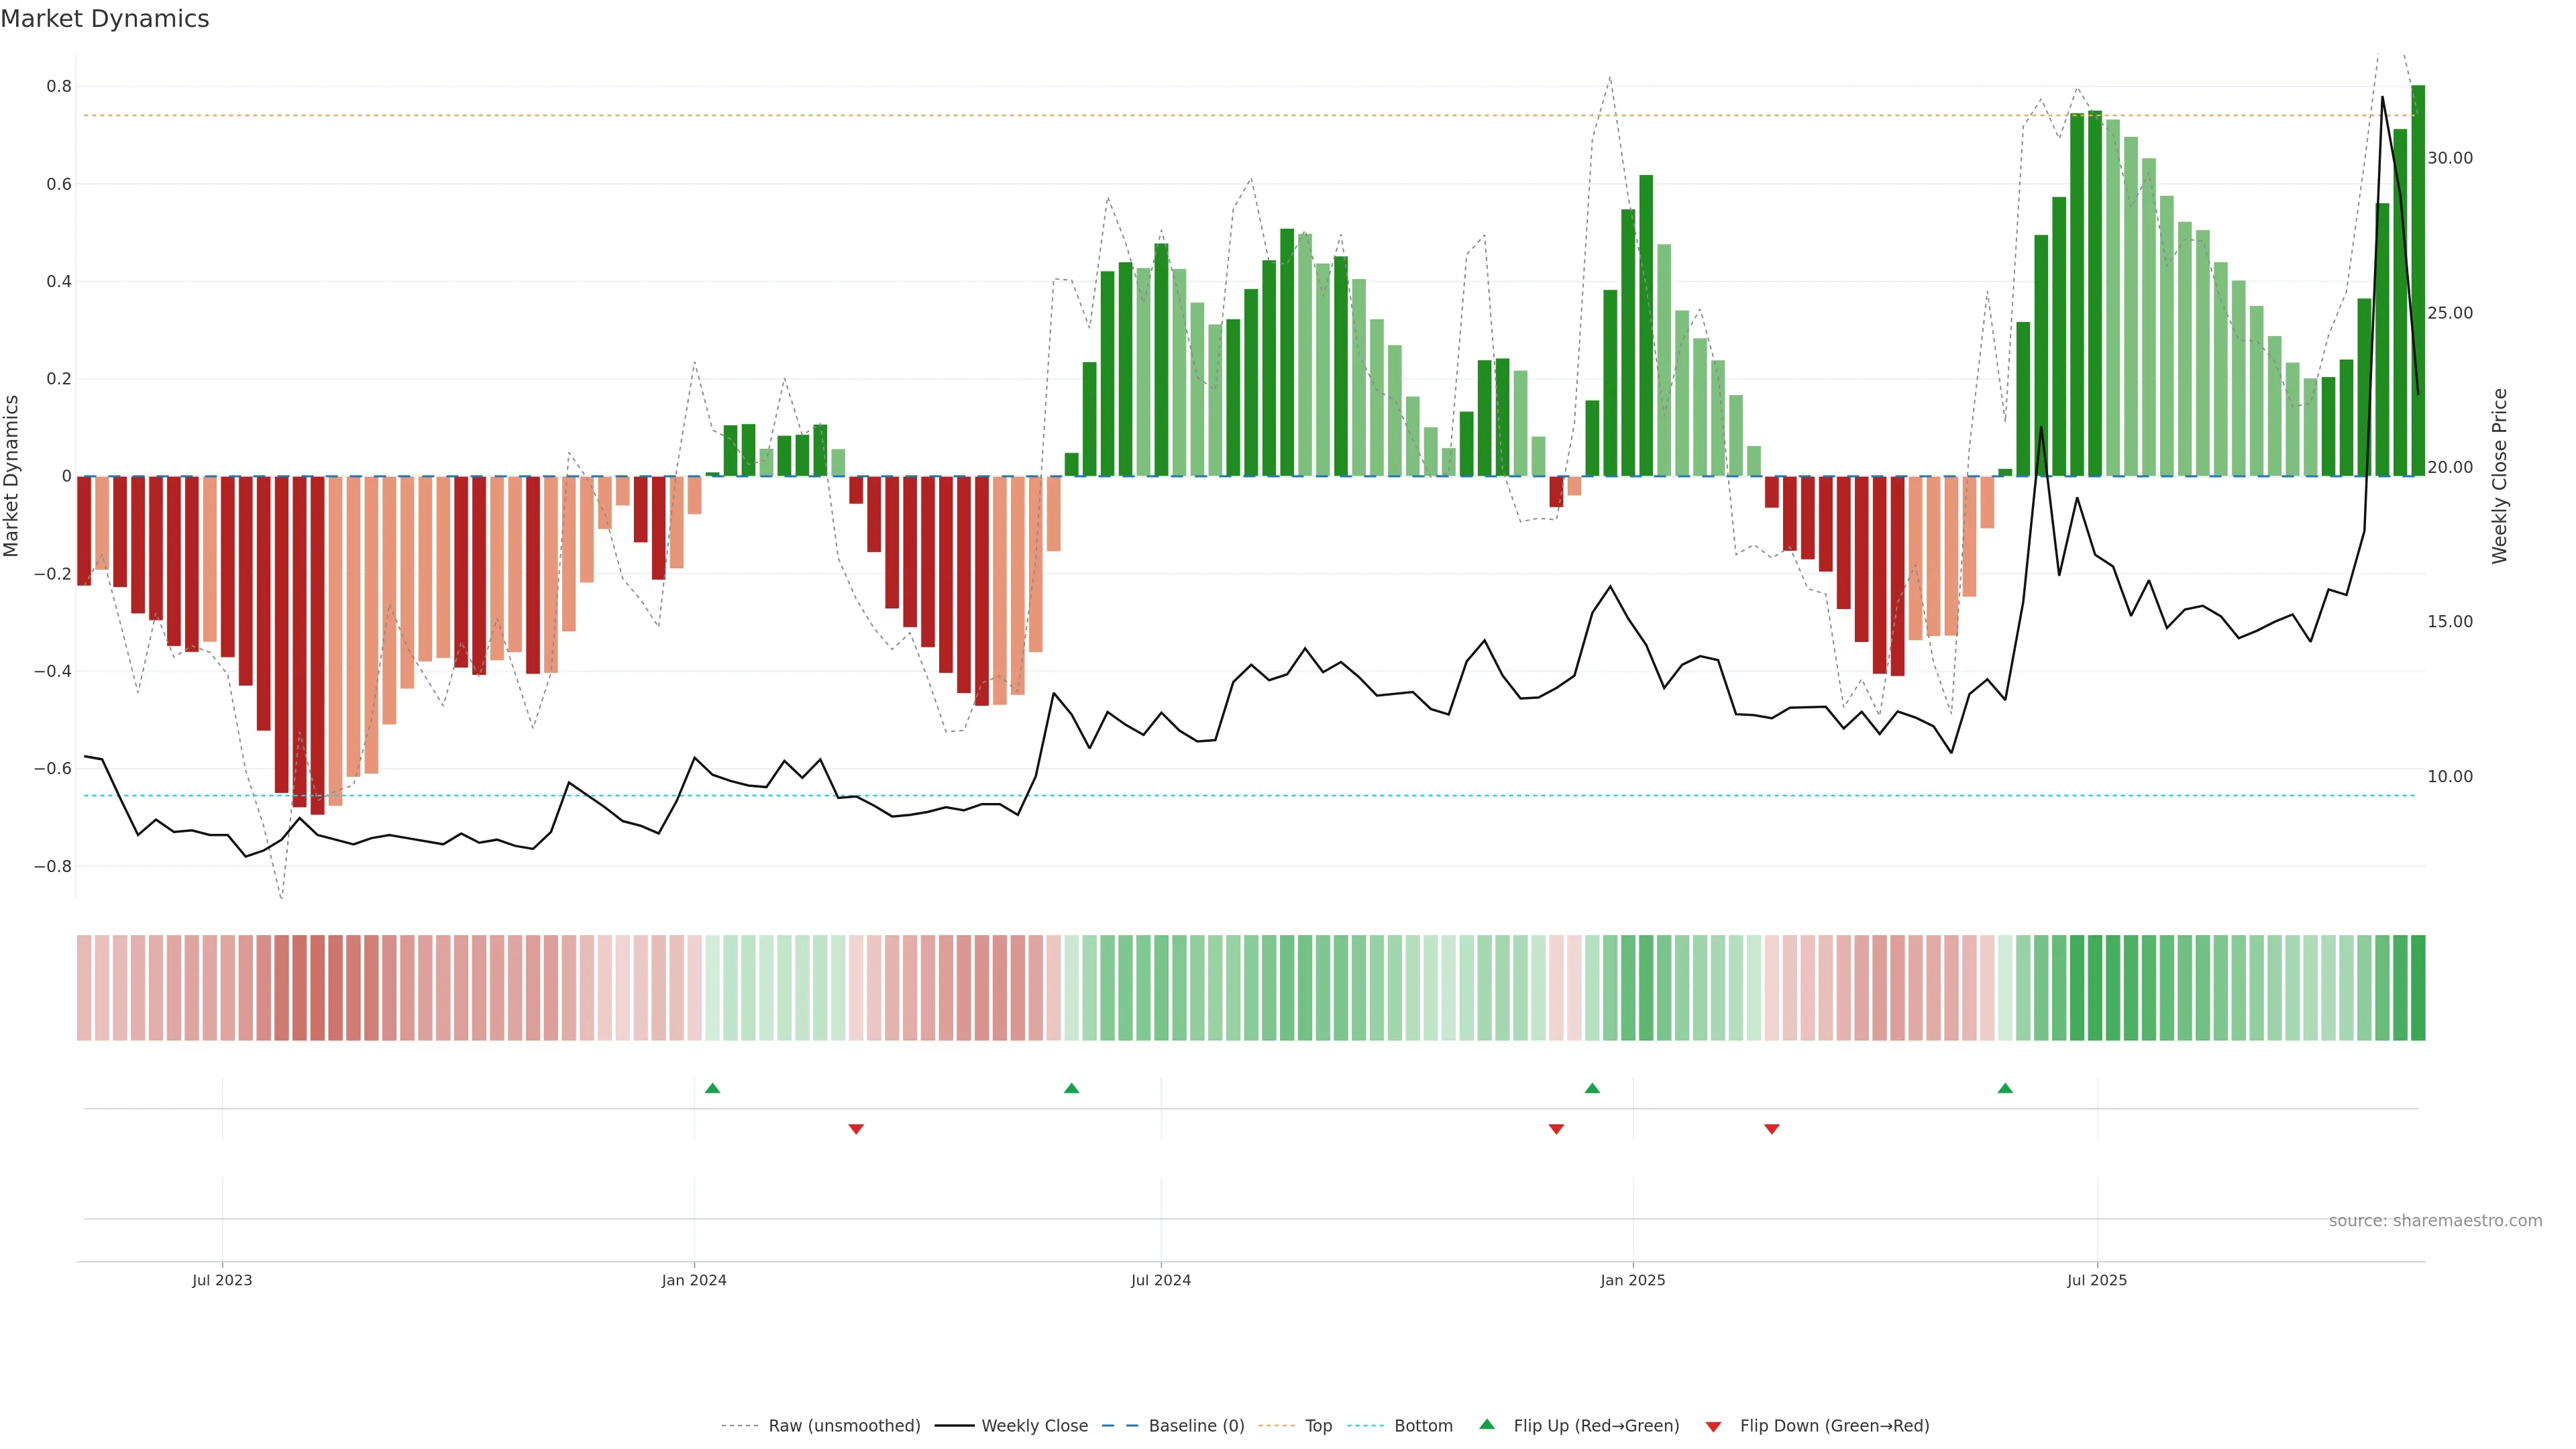Click the last Flip Down marker after Jan 2025
The height and width of the screenshot is (1449, 2576).
[x=1772, y=1129]
